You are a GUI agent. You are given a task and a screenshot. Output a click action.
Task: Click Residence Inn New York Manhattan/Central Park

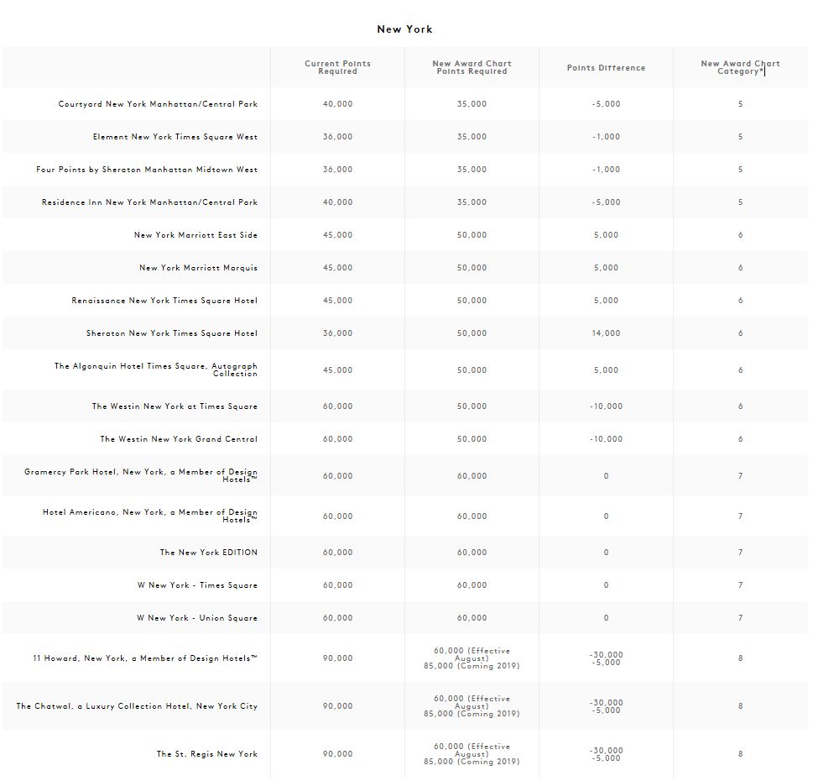[x=149, y=202]
